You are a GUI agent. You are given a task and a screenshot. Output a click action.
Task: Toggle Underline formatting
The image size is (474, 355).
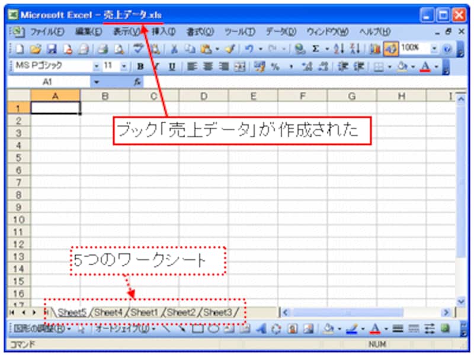(x=172, y=67)
